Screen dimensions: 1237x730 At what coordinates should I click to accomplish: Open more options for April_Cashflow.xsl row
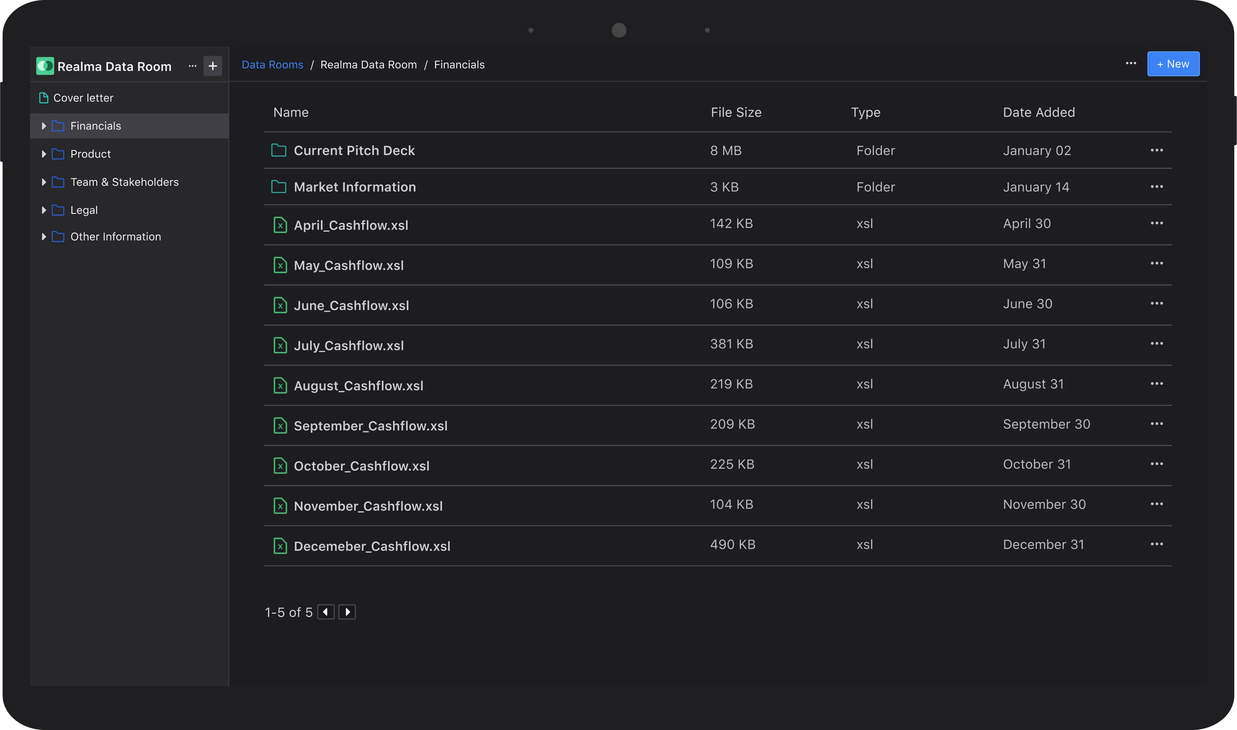click(x=1156, y=223)
